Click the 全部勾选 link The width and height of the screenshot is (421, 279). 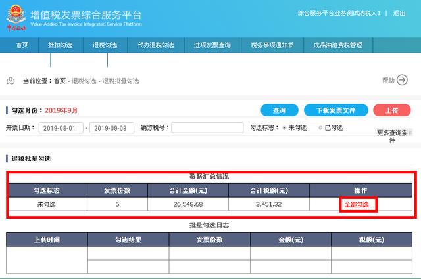(x=357, y=205)
